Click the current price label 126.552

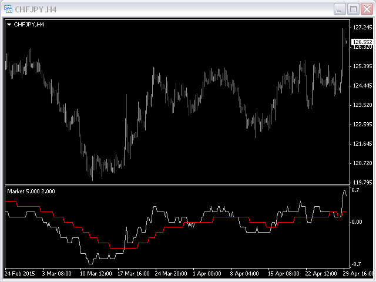[x=361, y=42]
